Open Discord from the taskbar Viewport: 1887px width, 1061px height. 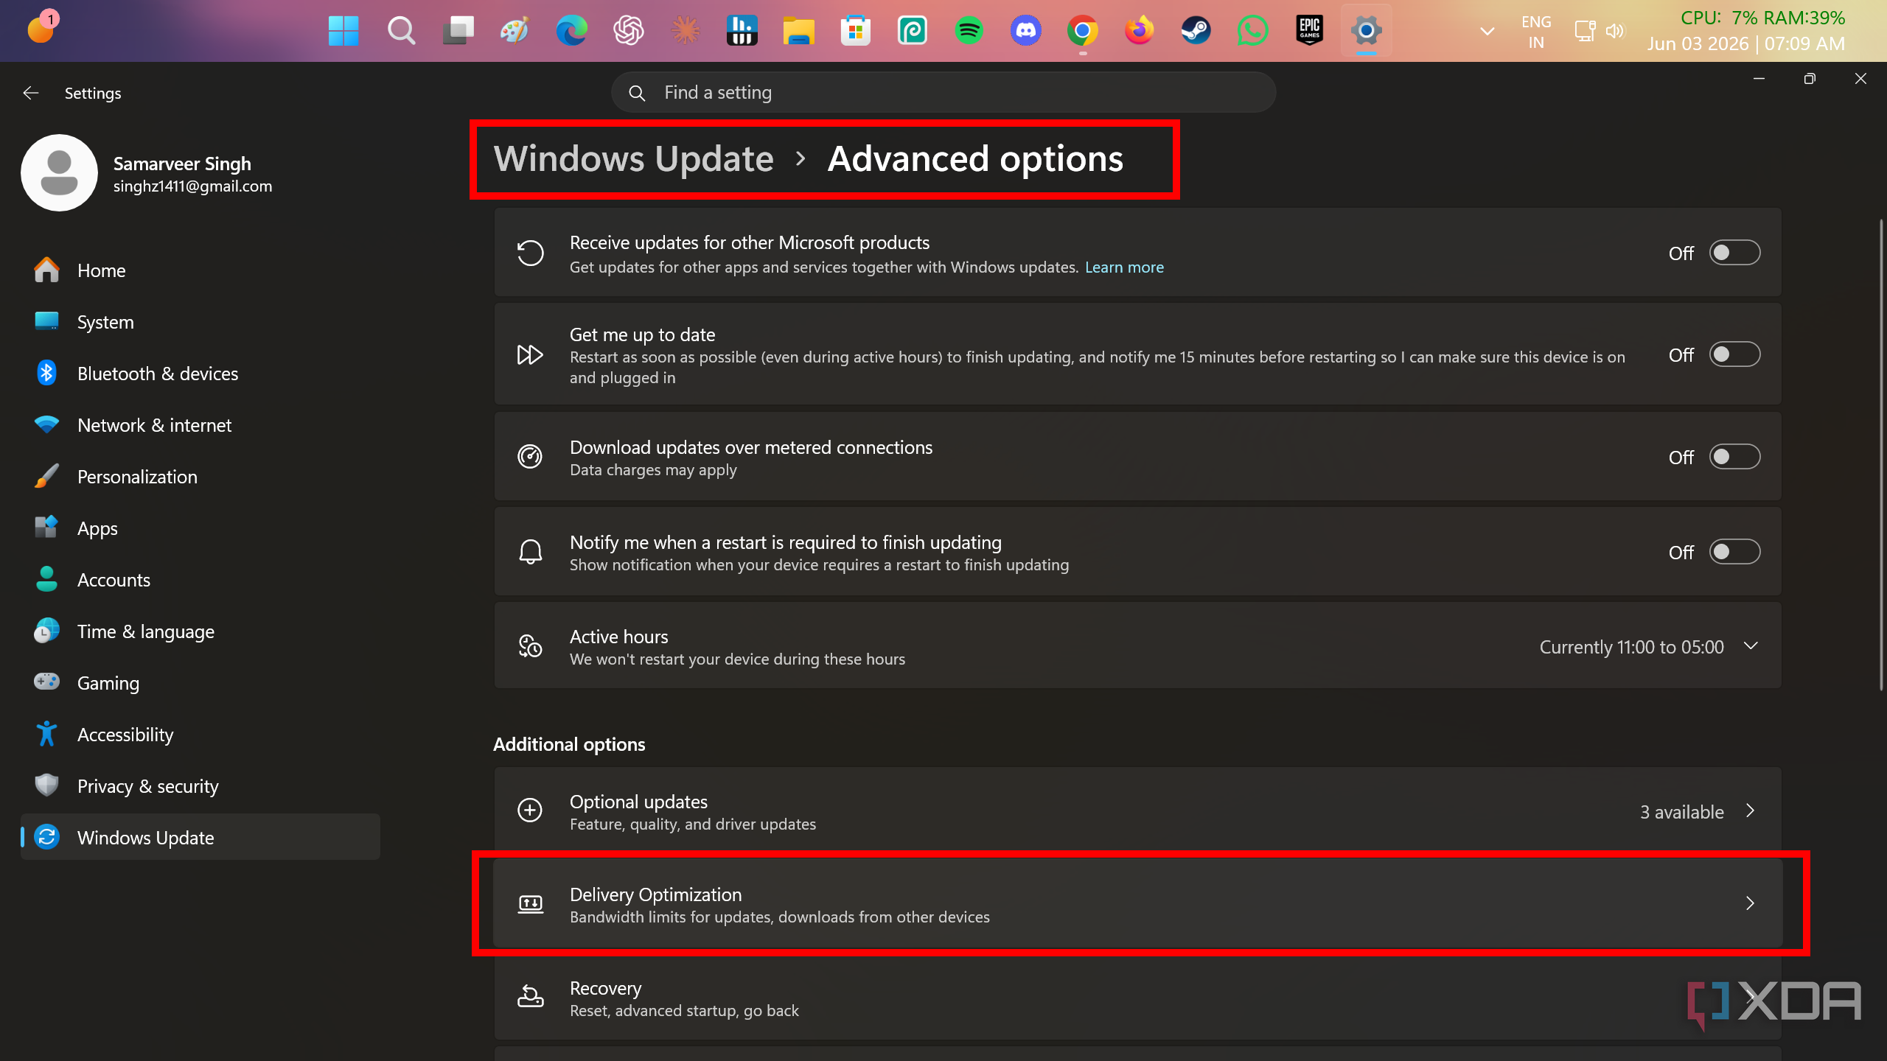tap(1026, 31)
